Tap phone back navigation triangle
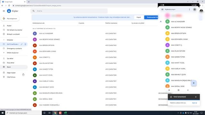 click(x=188, y=90)
